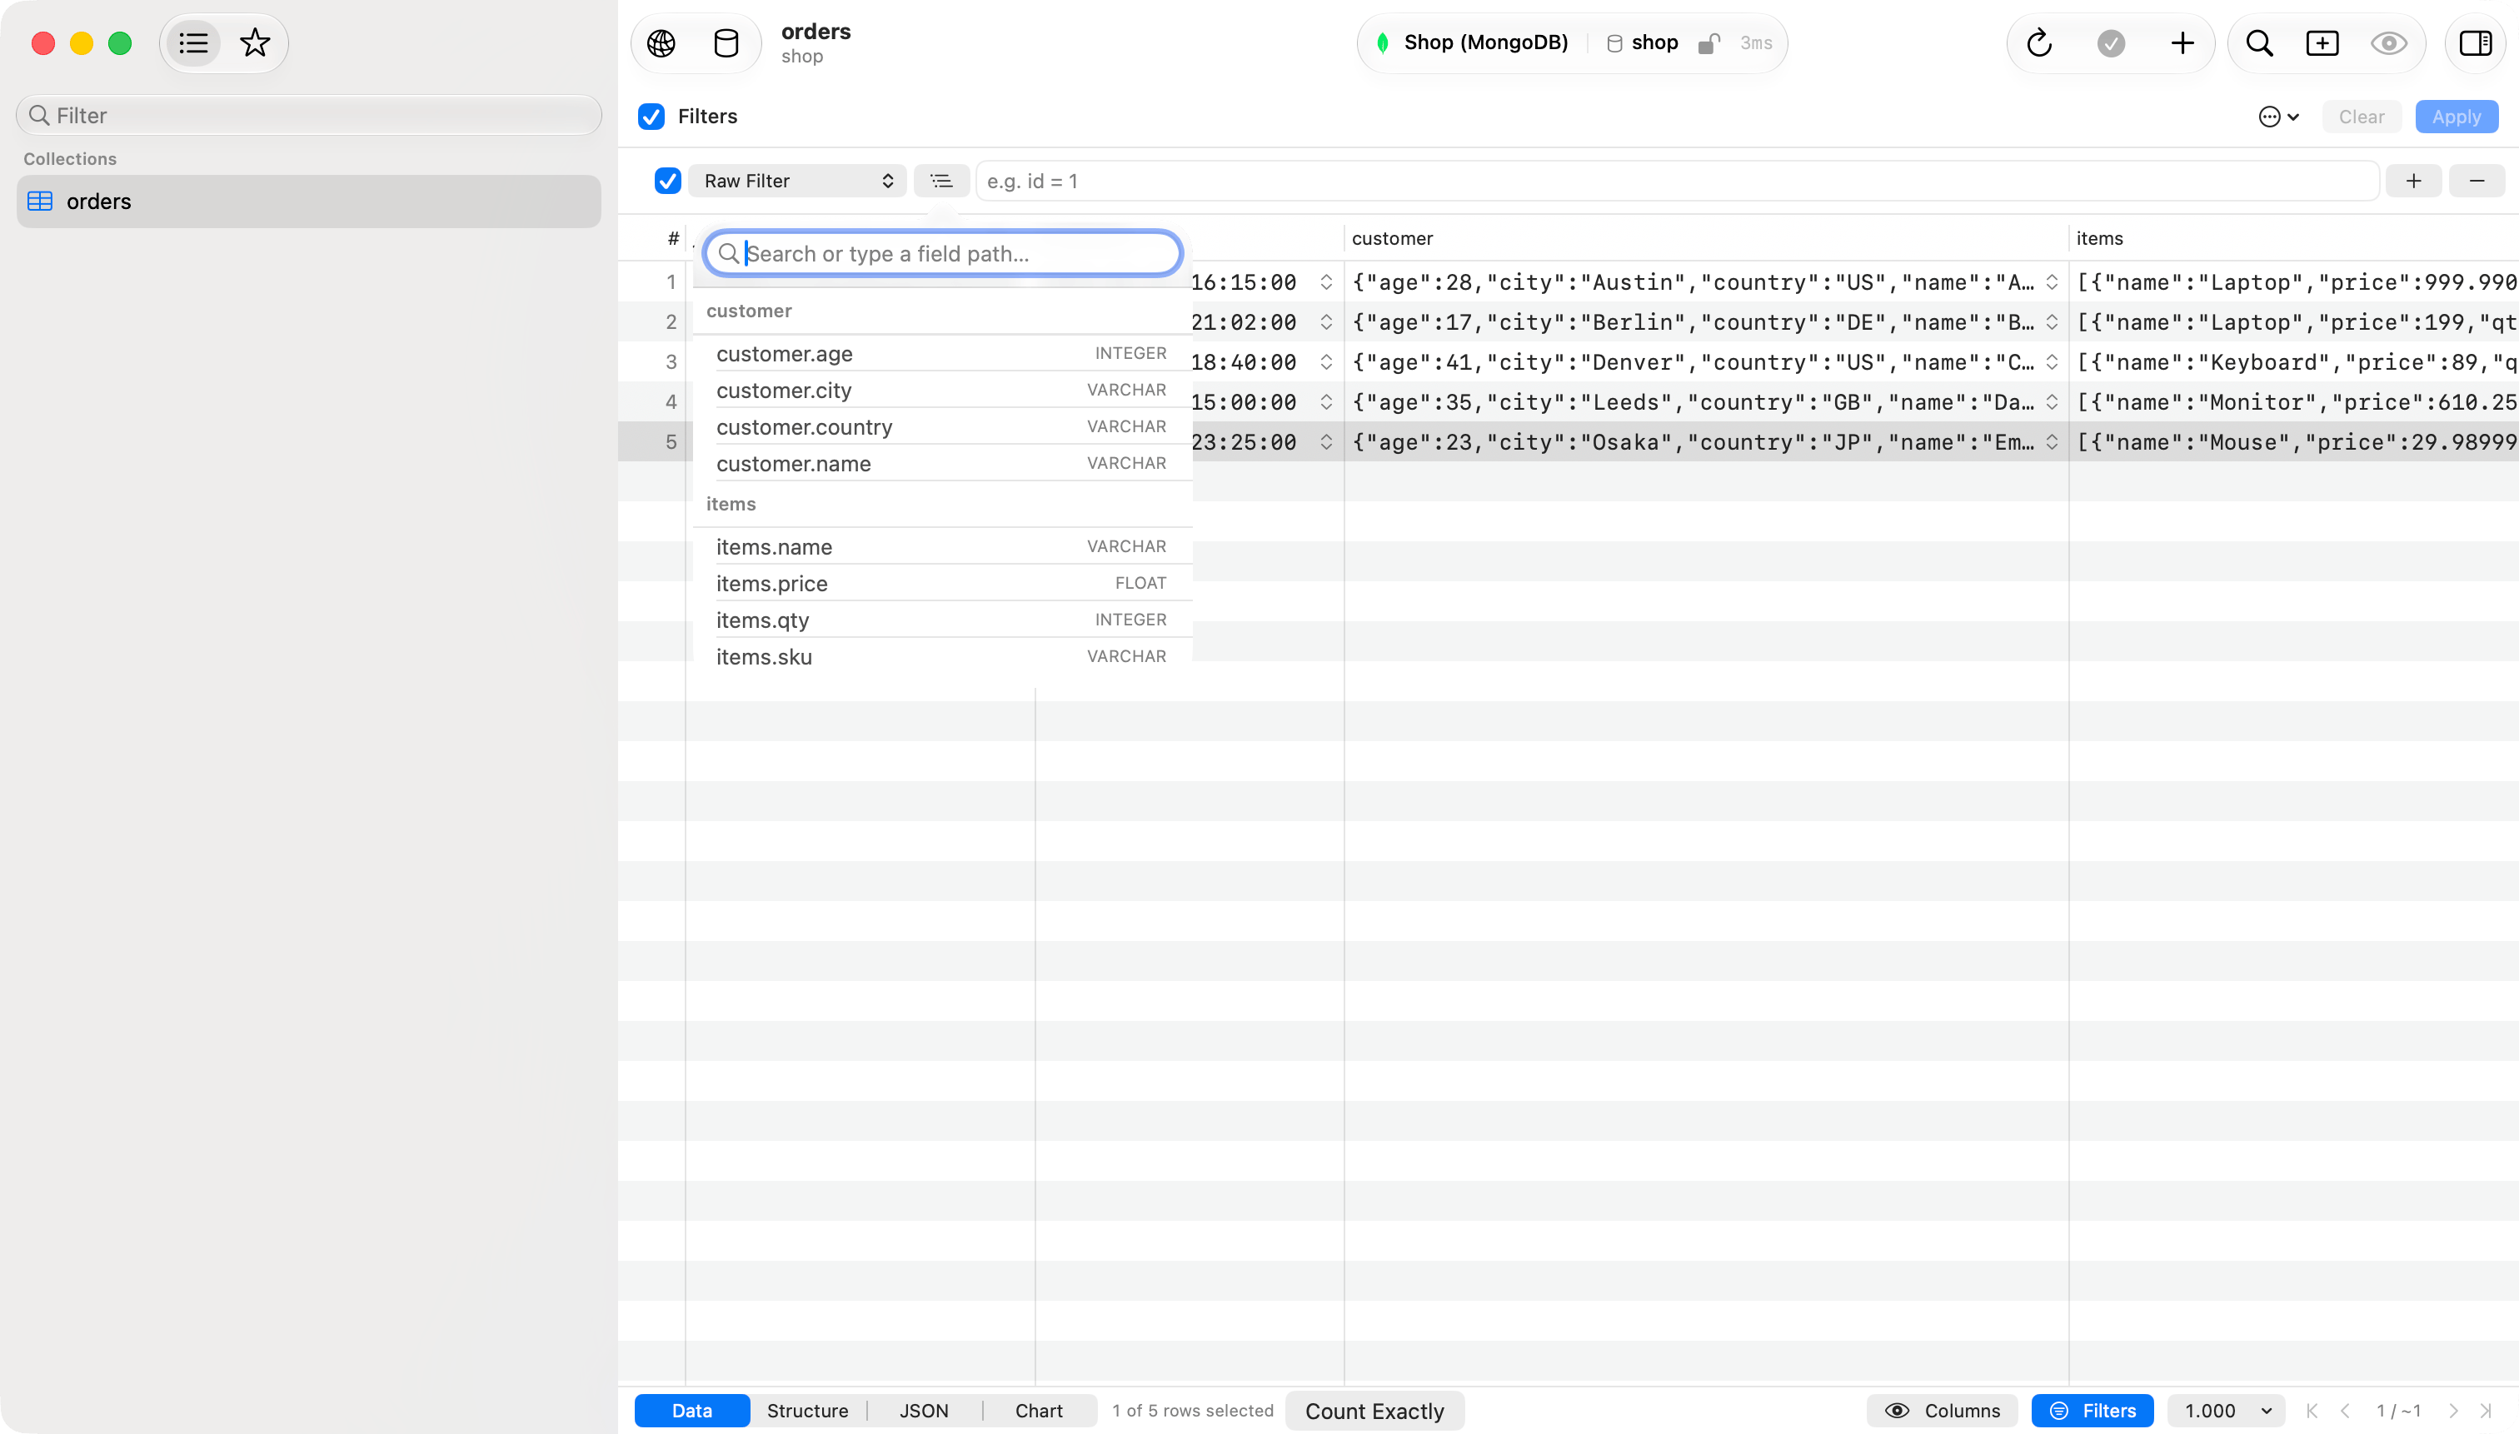The image size is (2519, 1434).
Task: Focus the field path search box
Action: (x=943, y=253)
